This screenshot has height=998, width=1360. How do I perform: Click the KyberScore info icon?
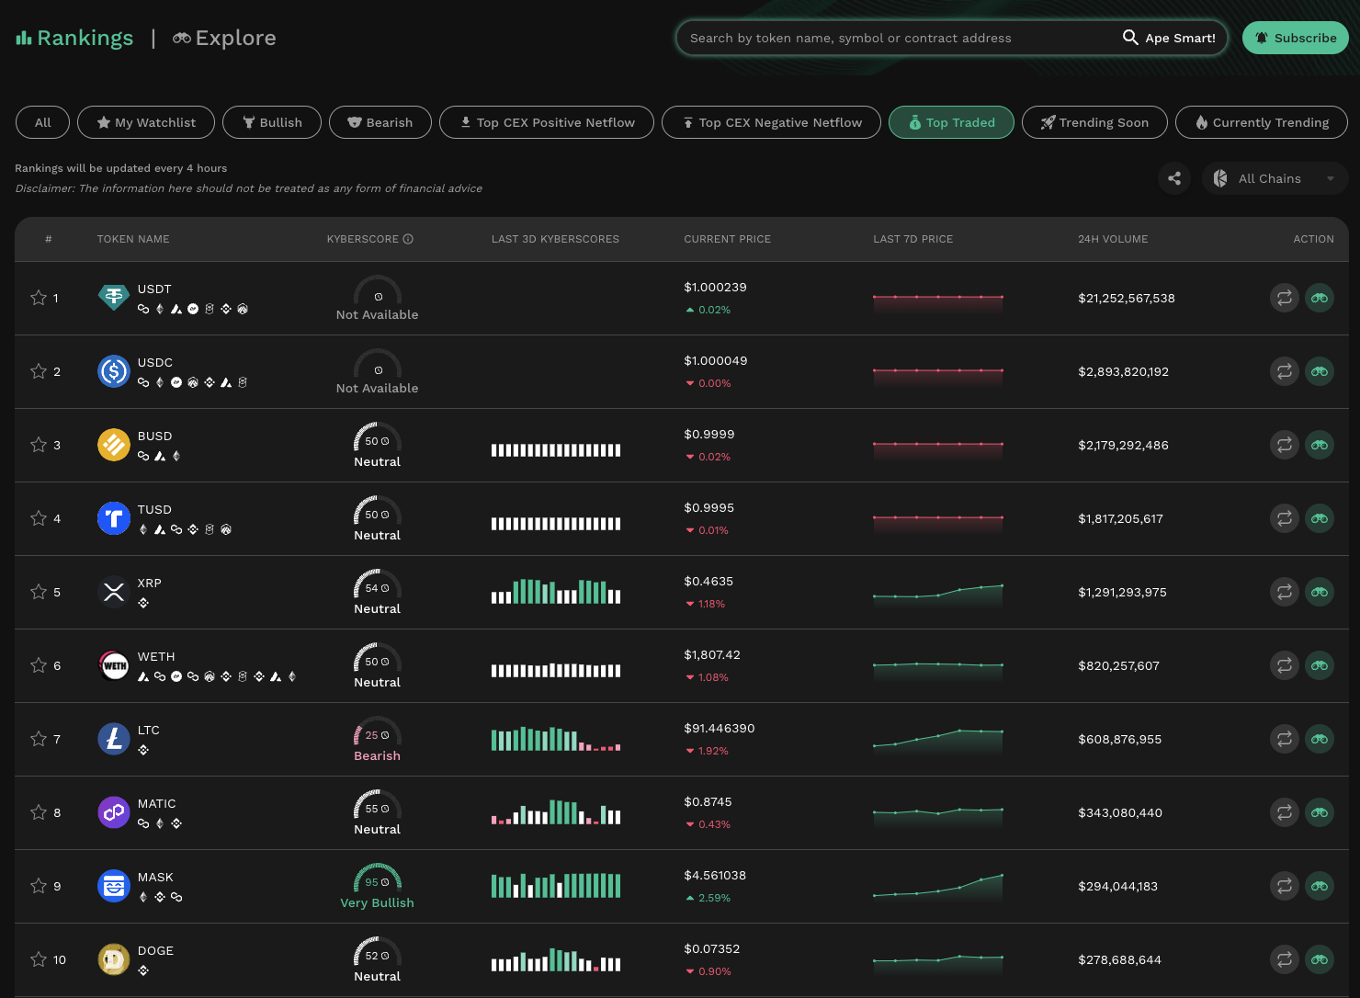(408, 239)
